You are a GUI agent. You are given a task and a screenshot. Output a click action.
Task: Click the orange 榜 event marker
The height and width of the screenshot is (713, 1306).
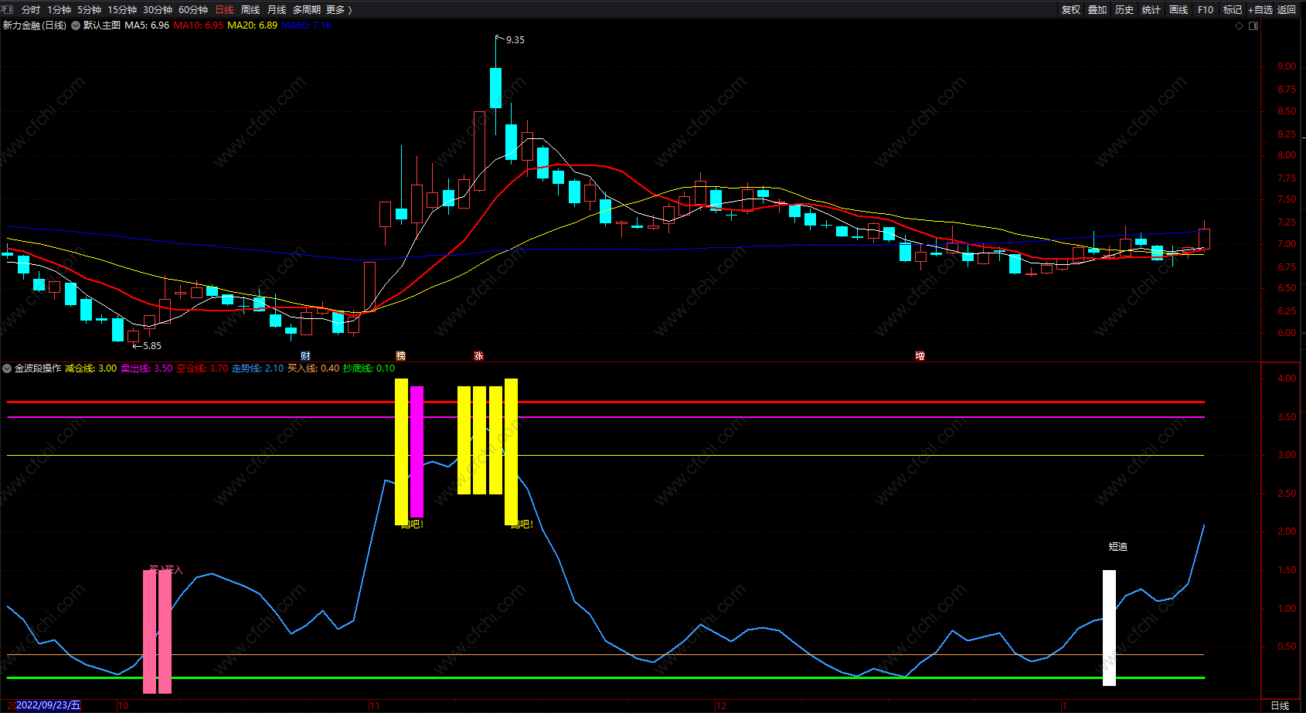[x=400, y=355]
